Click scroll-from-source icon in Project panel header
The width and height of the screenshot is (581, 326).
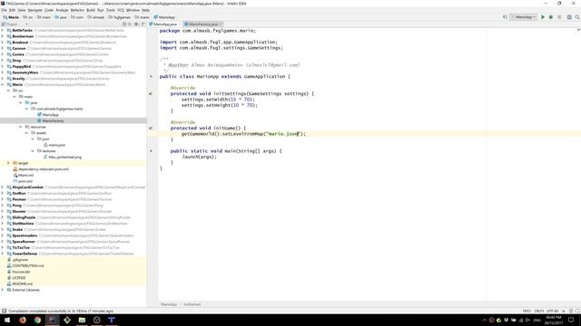point(124,24)
